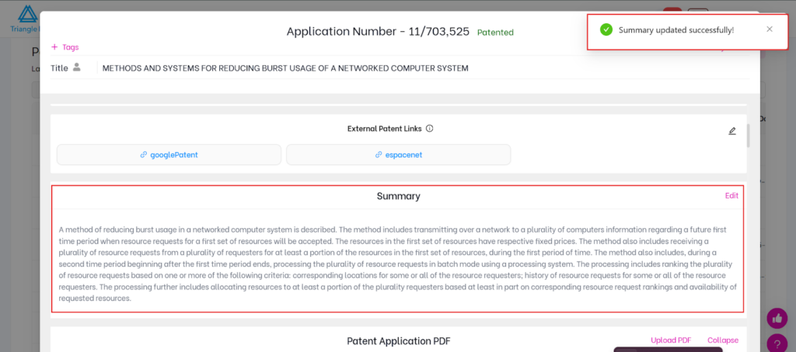Open the googlePatent external link
This screenshot has width=796, height=352.
pyautogui.click(x=169, y=154)
